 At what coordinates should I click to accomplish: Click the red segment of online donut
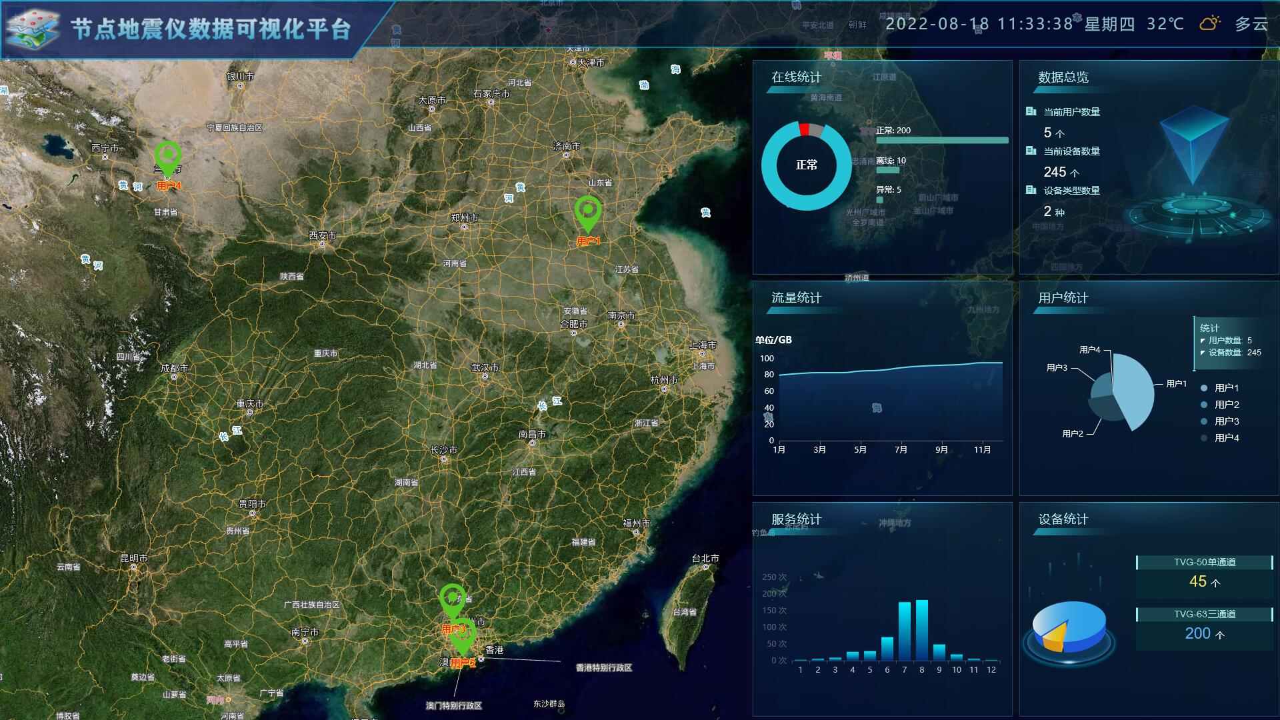805,129
